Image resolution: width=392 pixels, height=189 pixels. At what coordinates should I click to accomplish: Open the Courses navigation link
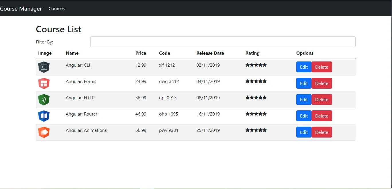(x=56, y=9)
